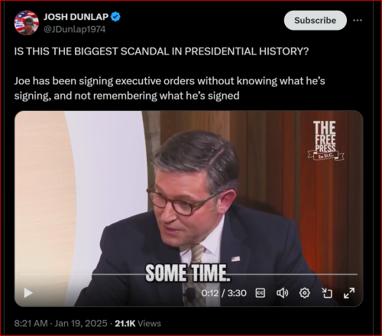Open video settings gear icon
382x336 pixels.
(x=305, y=293)
